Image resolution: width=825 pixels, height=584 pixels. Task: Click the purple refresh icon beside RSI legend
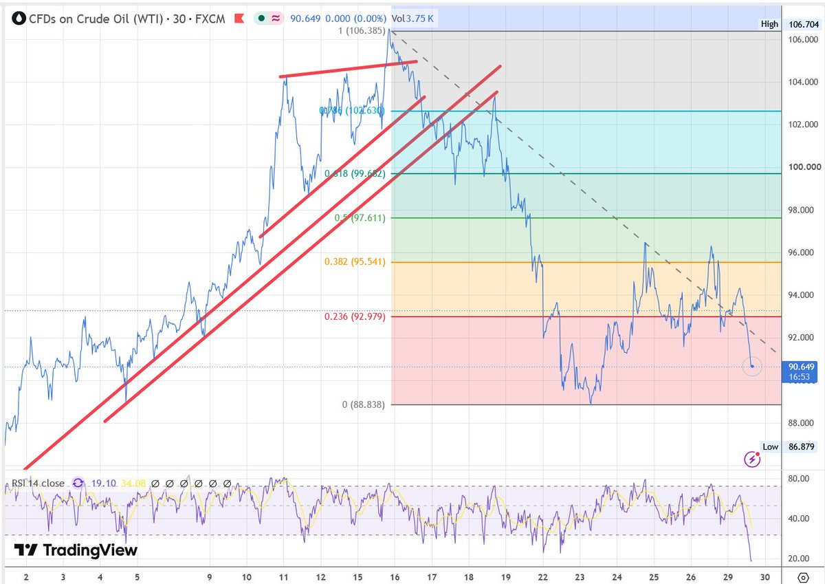(x=78, y=484)
